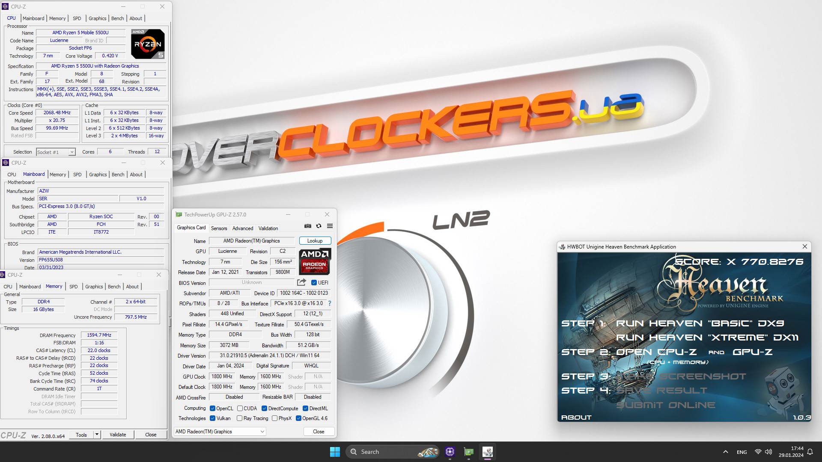This screenshot has width=822, height=462.
Task: Open Windows Start menu
Action: click(335, 452)
